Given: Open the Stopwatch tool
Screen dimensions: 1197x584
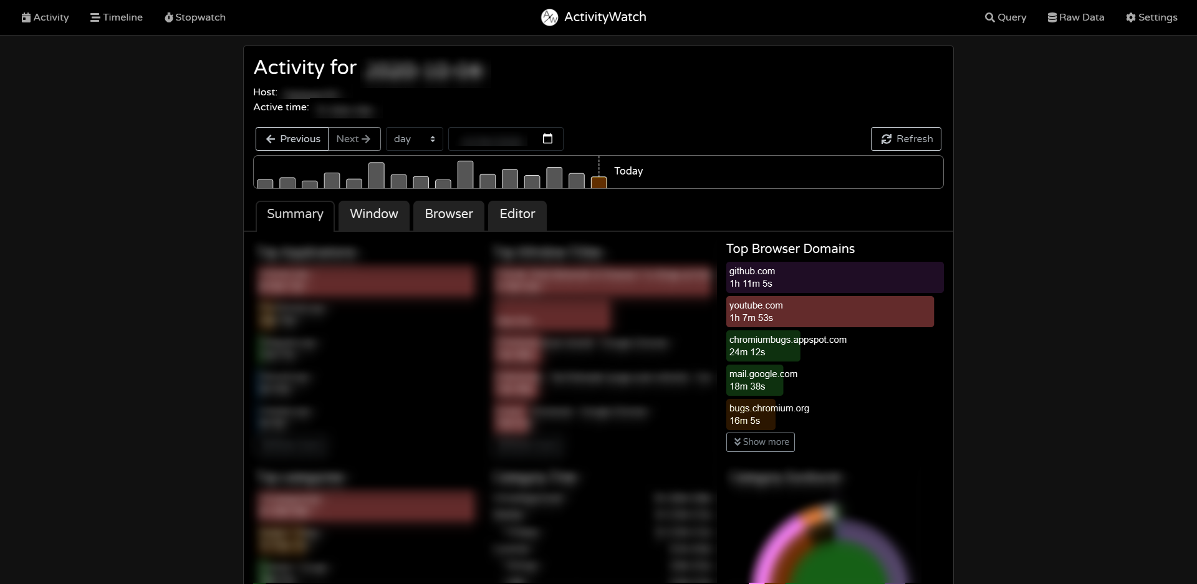Looking at the screenshot, I should pyautogui.click(x=195, y=17).
